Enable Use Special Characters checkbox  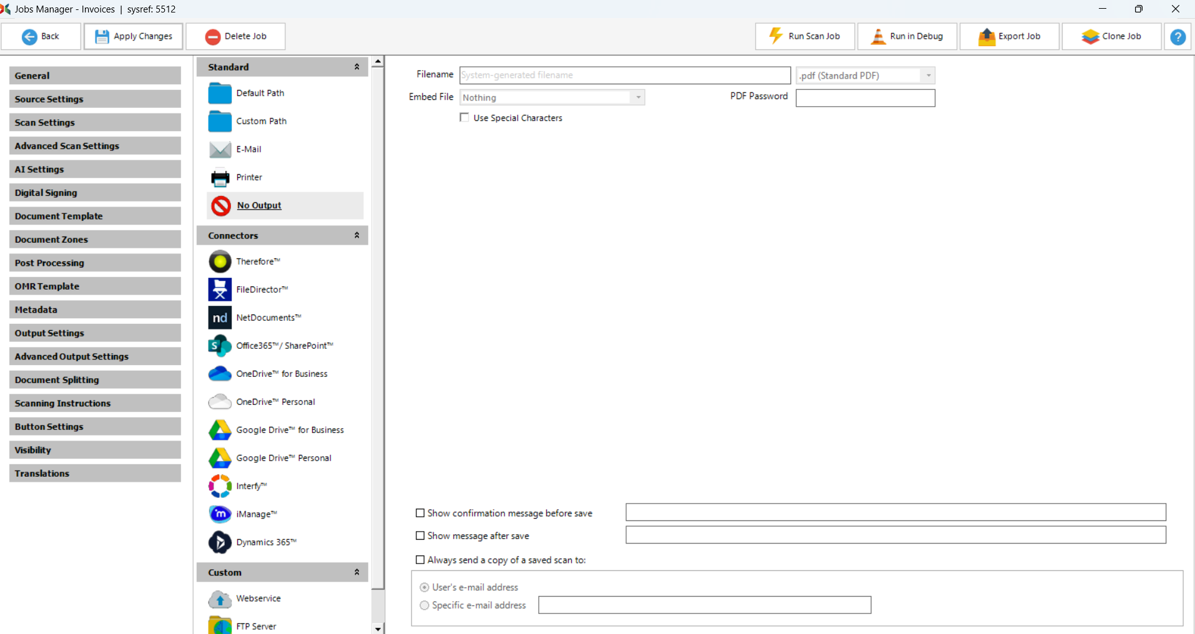point(465,117)
